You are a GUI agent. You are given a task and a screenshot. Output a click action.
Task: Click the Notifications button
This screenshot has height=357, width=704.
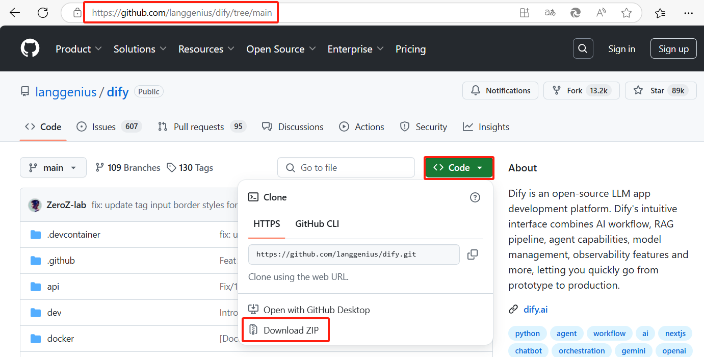click(500, 90)
